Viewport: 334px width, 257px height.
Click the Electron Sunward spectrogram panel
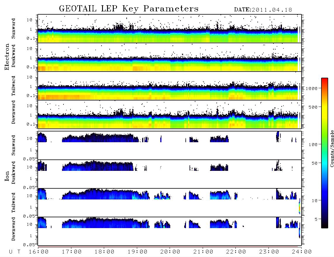tap(170, 29)
